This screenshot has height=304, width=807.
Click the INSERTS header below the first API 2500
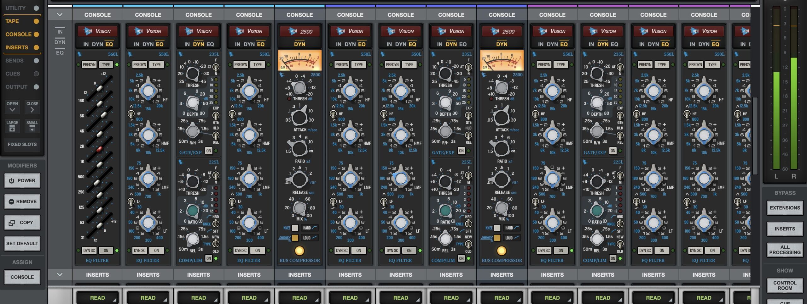point(299,274)
